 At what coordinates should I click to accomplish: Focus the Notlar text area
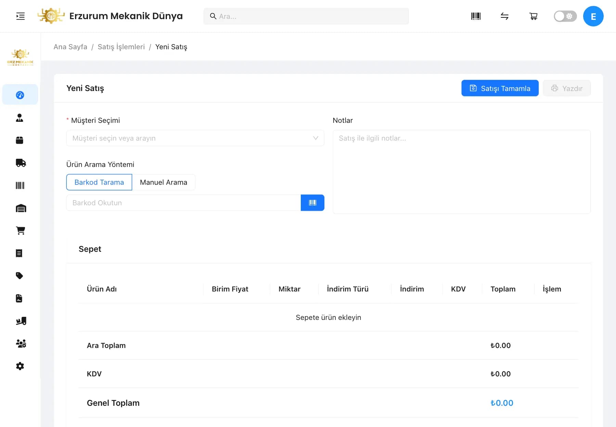point(461,172)
